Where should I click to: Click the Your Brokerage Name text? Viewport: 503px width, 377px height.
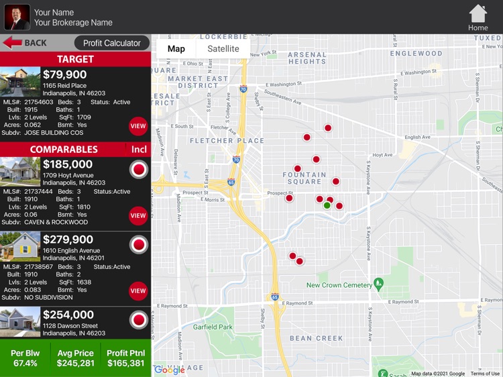coord(73,22)
